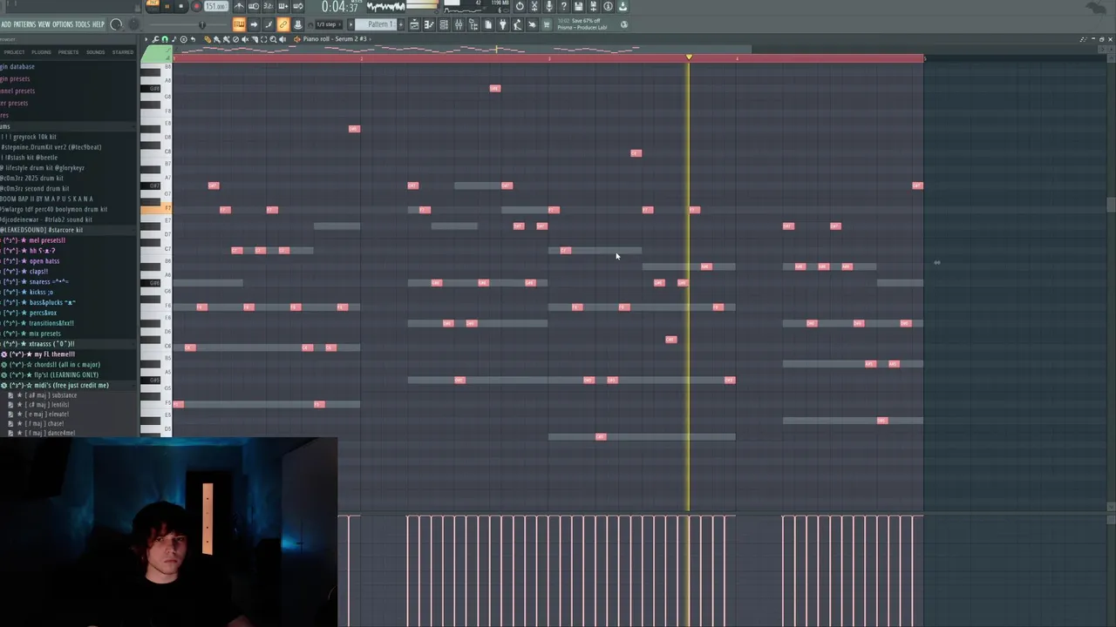
Task: Stop playback with the stop button
Action: 180,6
